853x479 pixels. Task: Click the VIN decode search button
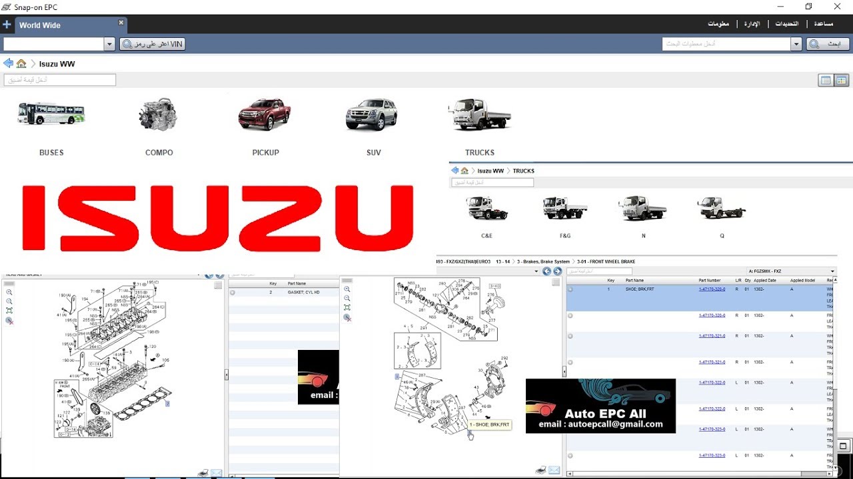coord(152,44)
